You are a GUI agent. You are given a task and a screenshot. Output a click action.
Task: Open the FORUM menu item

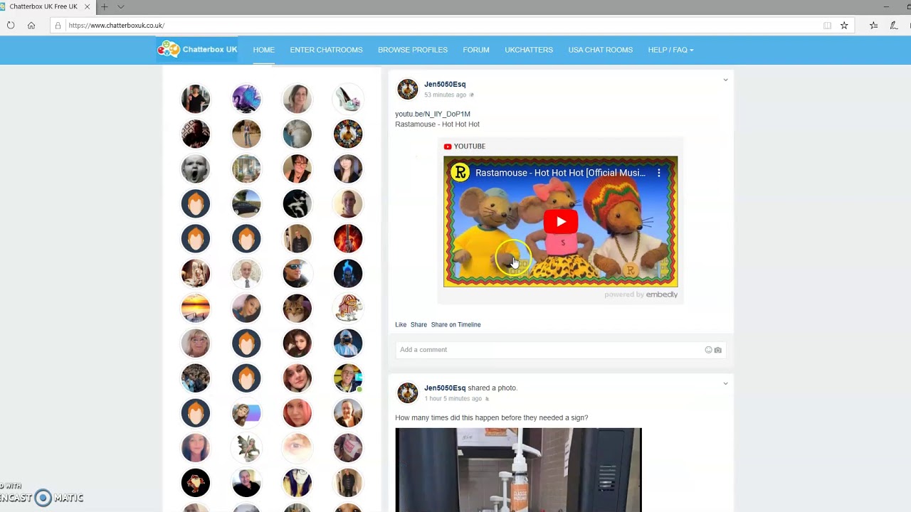click(476, 50)
